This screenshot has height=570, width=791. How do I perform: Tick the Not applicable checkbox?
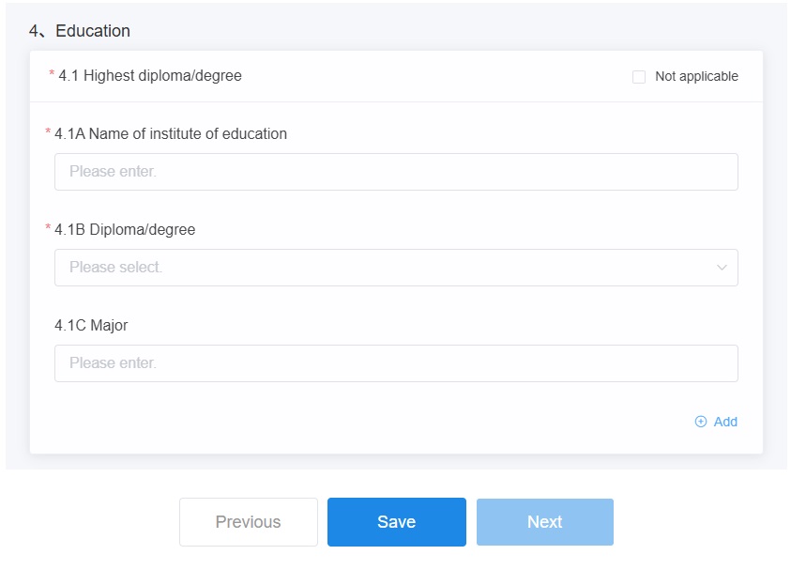click(639, 77)
